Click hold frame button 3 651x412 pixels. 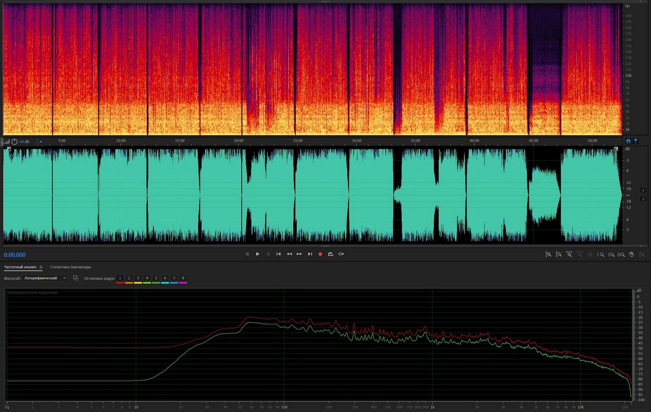pyautogui.click(x=138, y=278)
